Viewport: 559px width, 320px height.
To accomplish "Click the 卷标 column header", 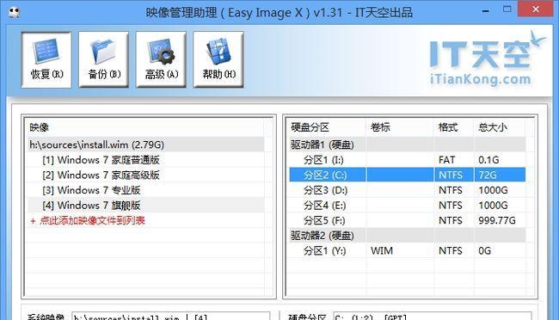I will [400, 127].
